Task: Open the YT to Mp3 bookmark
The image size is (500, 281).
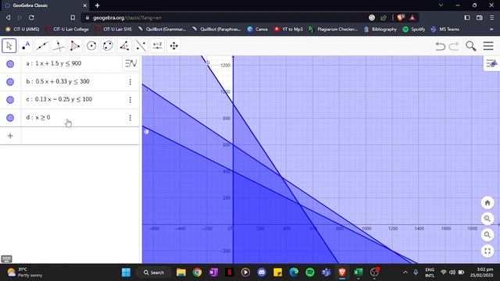Action: [288, 29]
